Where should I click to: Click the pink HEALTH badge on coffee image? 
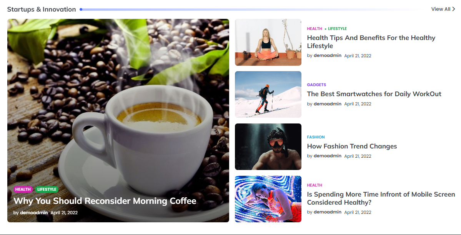pyautogui.click(x=23, y=189)
